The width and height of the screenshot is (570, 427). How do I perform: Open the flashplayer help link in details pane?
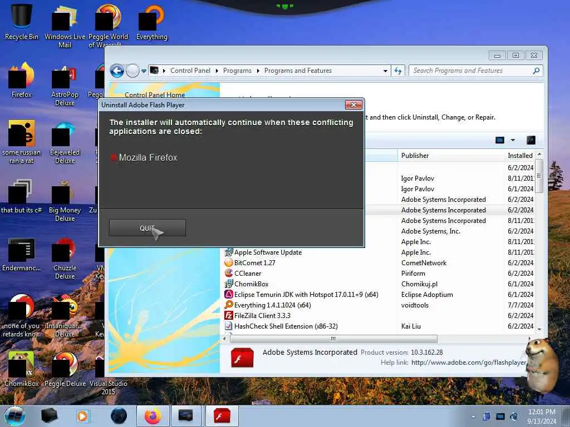pyautogui.click(x=469, y=362)
